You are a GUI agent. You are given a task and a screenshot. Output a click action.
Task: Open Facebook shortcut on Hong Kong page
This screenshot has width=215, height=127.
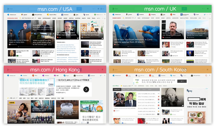pyautogui.click(x=91, y=75)
